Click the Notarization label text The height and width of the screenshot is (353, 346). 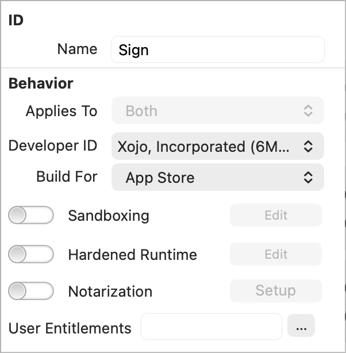(x=110, y=291)
